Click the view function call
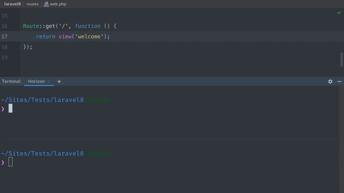344x193 pixels. 65,36
